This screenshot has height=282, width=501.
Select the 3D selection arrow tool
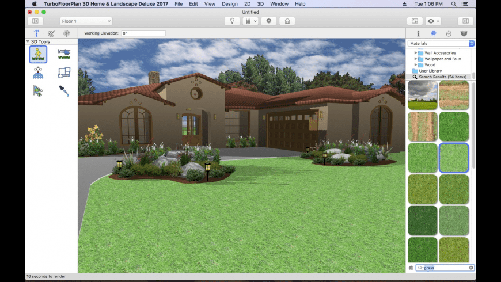37,91
